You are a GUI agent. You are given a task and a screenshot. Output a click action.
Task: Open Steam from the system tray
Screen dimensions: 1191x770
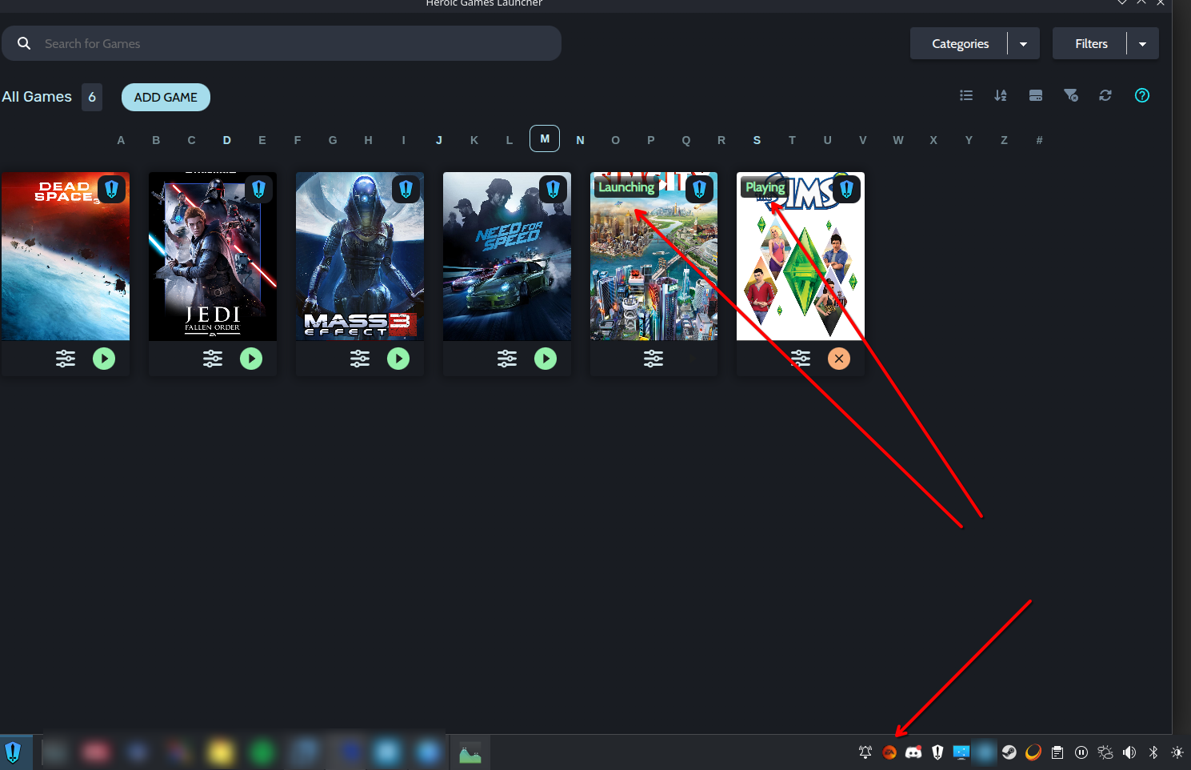point(1009,752)
